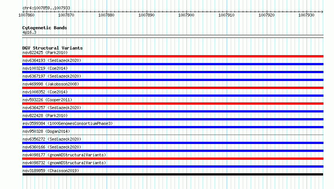Image resolution: width=334 pixels, height=189 pixels.
Task: Click the 1007930 ruler coordinate
Action: (306, 15)
